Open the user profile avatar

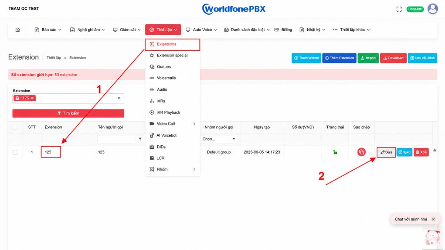tap(432, 9)
